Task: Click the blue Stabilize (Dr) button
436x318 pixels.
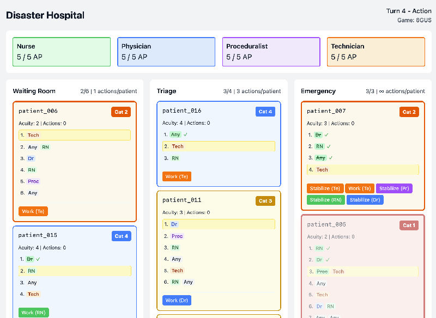Action: point(365,200)
